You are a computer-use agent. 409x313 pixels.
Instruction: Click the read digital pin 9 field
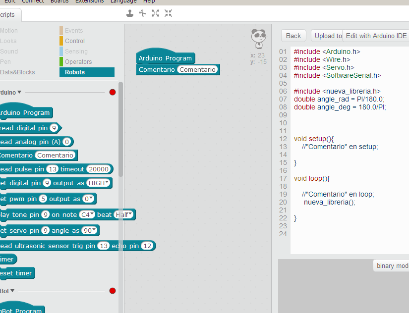pyautogui.click(x=54, y=128)
